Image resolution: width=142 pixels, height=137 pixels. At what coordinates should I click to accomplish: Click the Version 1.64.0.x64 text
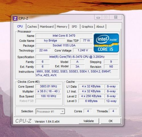[47, 121]
